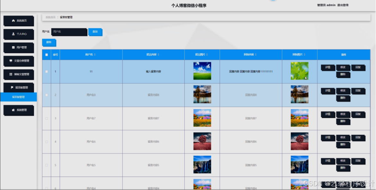Check the checkbox for row 1
This screenshot has width=376, height=190.
[x=47, y=72]
